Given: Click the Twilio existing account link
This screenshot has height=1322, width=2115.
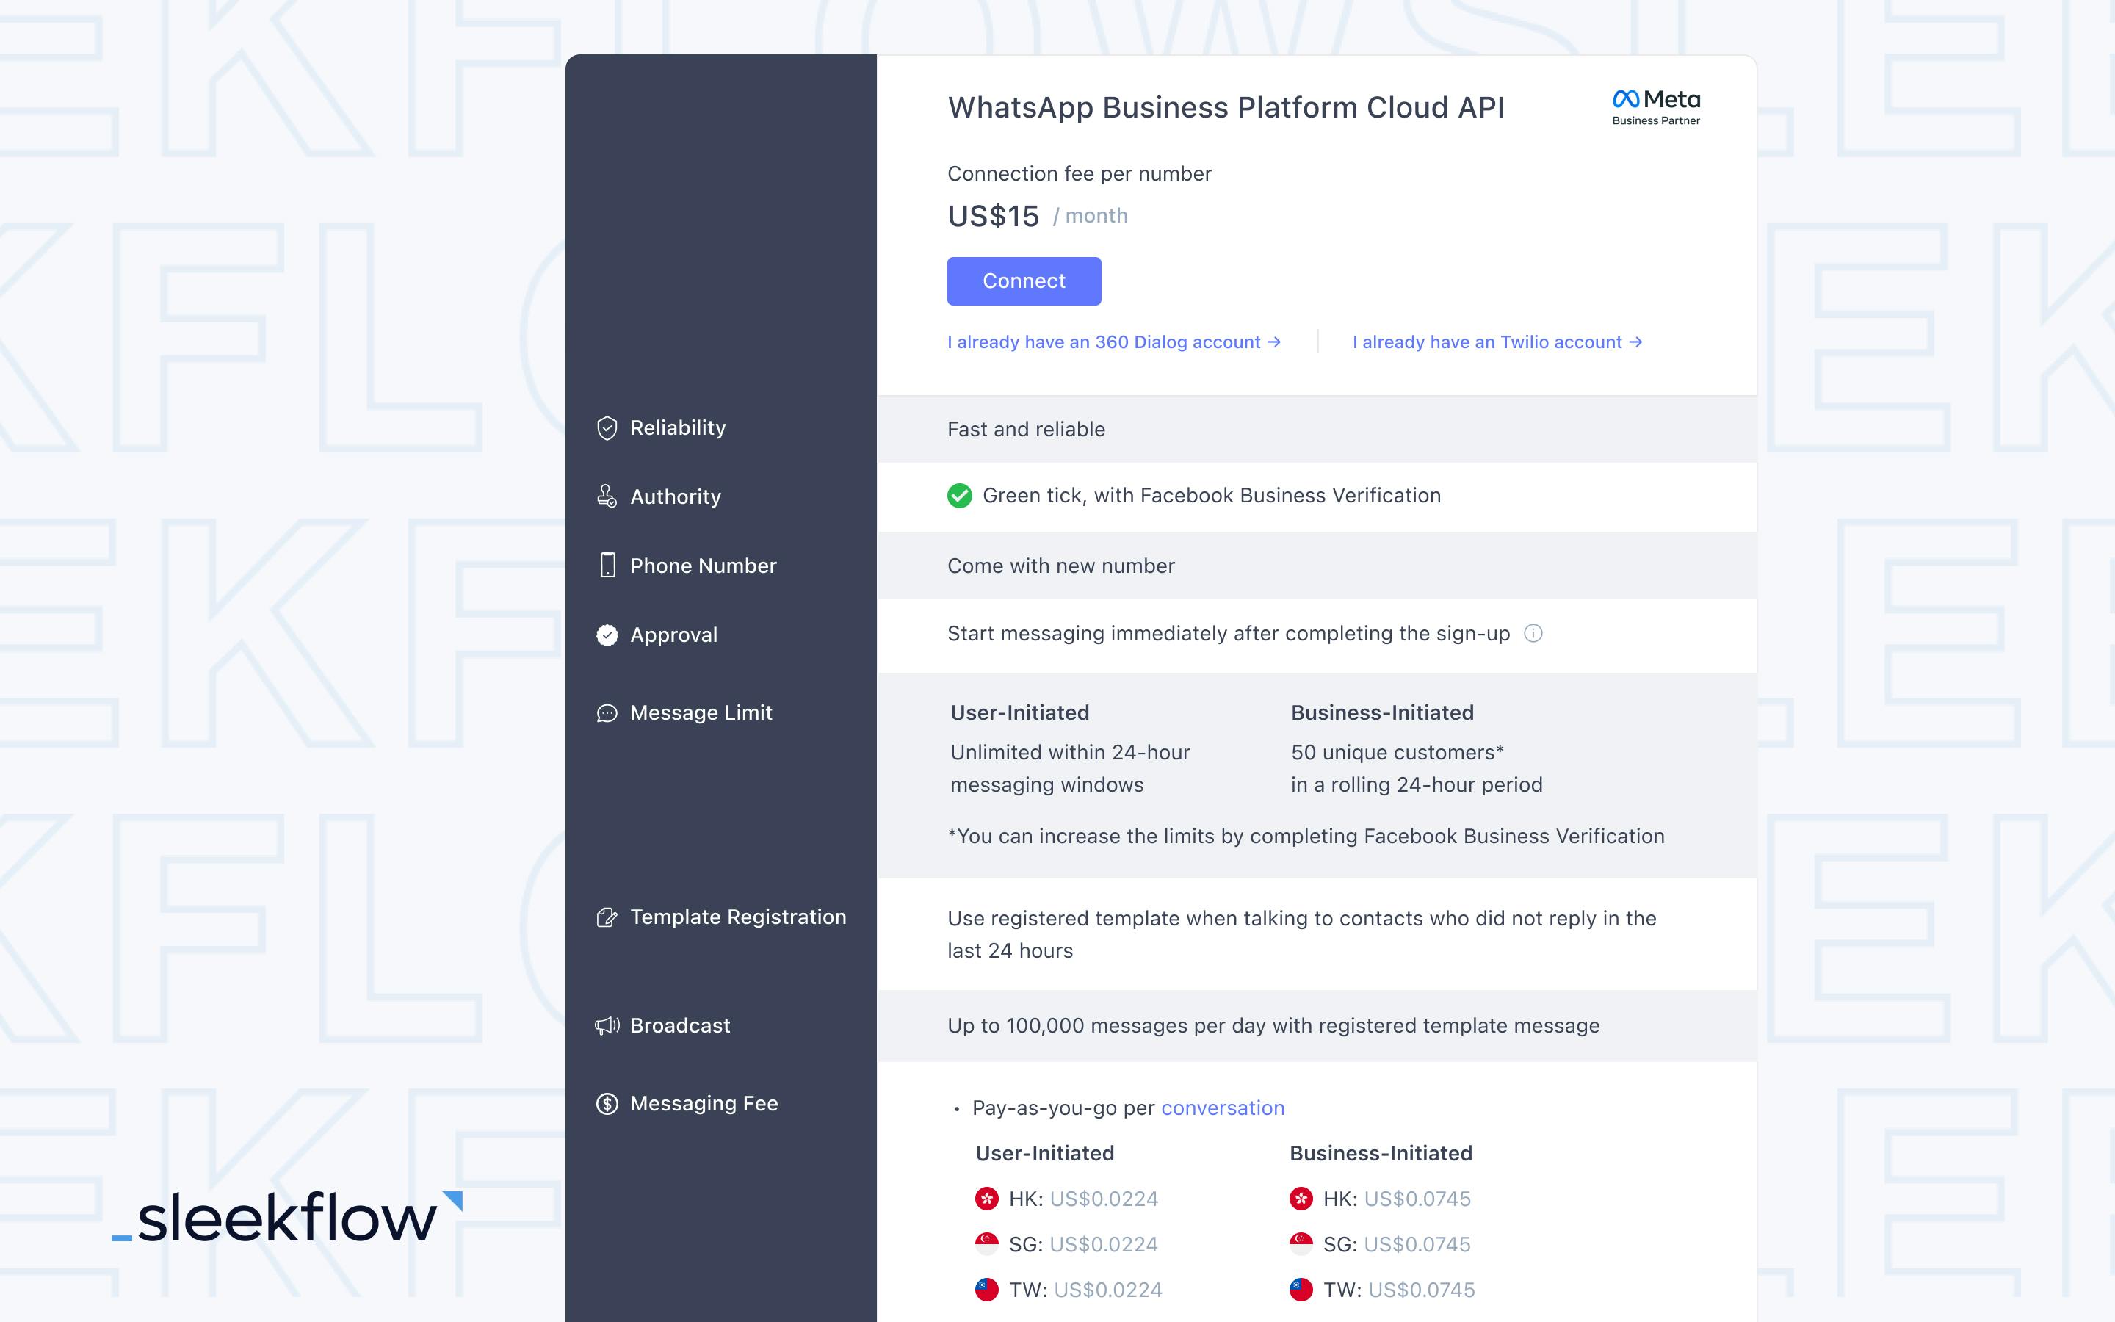Looking at the screenshot, I should point(1498,342).
